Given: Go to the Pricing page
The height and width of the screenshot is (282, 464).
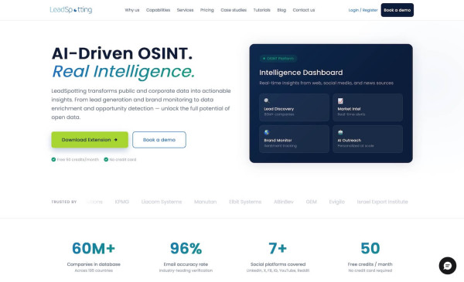Looking at the screenshot, I should (206, 10).
